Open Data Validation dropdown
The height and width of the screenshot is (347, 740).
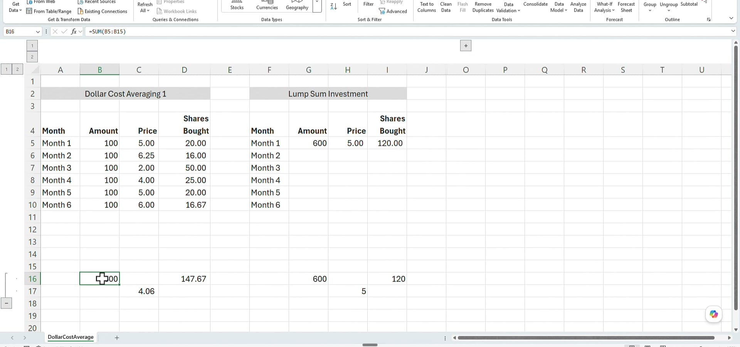point(508,7)
